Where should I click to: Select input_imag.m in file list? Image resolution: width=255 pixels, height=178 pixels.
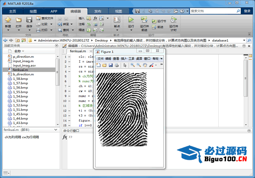[x=23, y=61]
